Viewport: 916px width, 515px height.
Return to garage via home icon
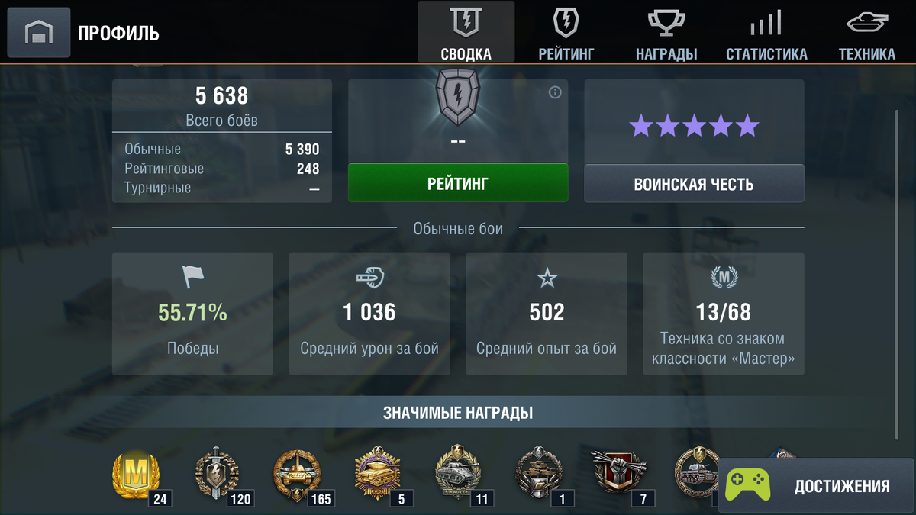click(39, 33)
